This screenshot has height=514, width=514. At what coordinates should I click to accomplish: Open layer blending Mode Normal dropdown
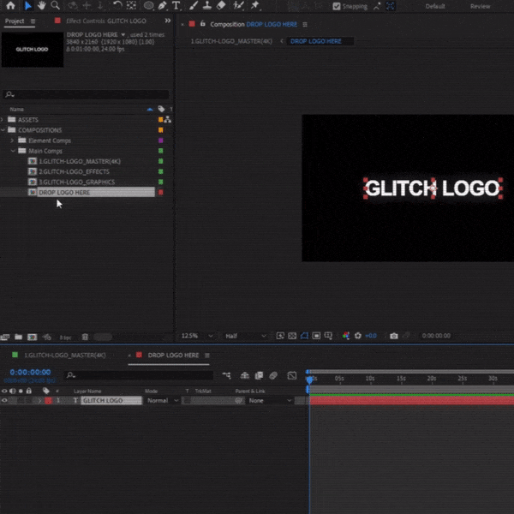coord(158,401)
